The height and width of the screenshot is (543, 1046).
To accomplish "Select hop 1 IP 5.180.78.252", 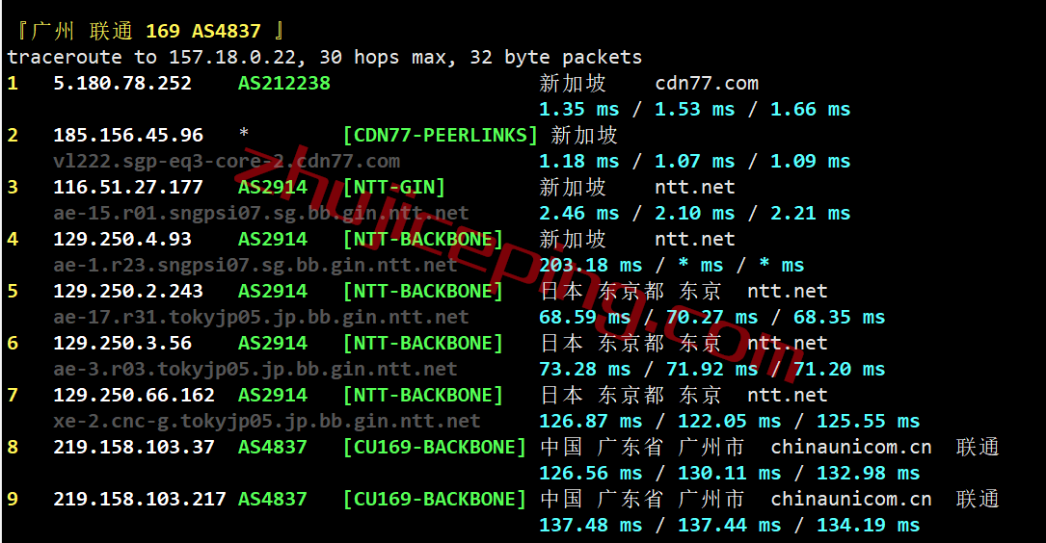I will [x=122, y=84].
